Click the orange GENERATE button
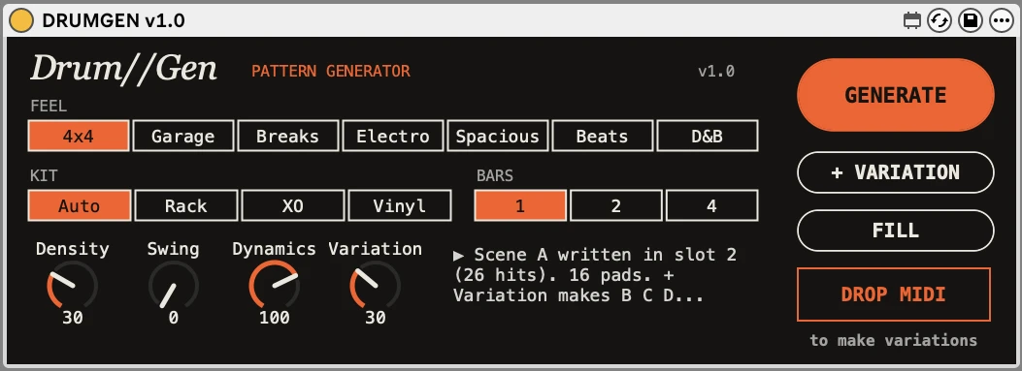The image size is (1022, 371). (x=896, y=95)
